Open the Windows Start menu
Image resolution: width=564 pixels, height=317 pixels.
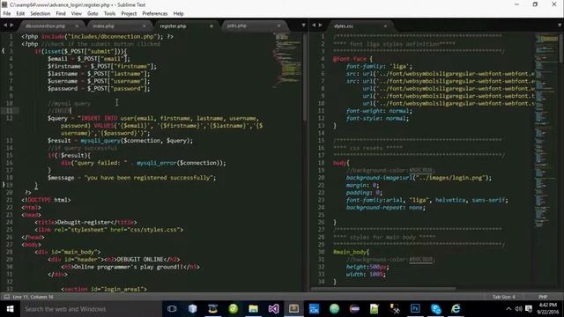point(10,309)
